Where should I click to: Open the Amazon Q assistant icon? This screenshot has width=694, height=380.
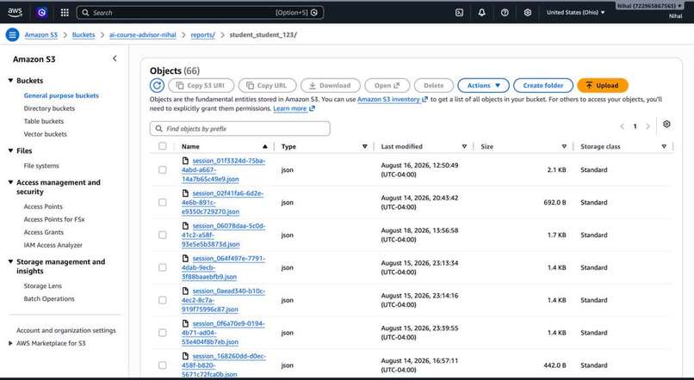42,13
